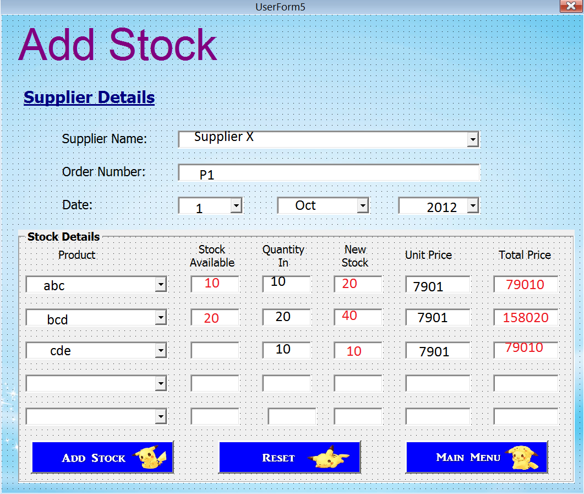Click Unit Price field in bcd row
The height and width of the screenshot is (494, 584).
point(438,317)
